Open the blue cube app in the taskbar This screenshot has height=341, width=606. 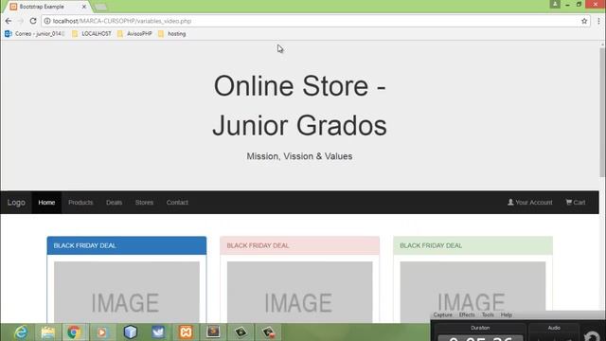pyautogui.click(x=131, y=332)
